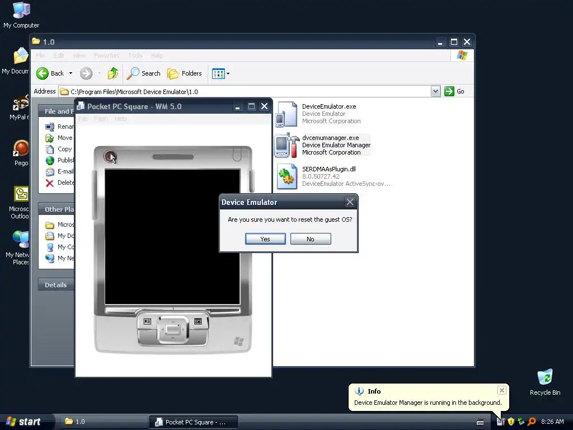Open the Tools menu in the Explorer window
Image resolution: width=573 pixels, height=430 pixels.
click(135, 55)
